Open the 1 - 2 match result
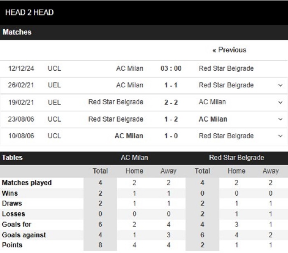The width and height of the screenshot is (288, 253). (x=171, y=119)
